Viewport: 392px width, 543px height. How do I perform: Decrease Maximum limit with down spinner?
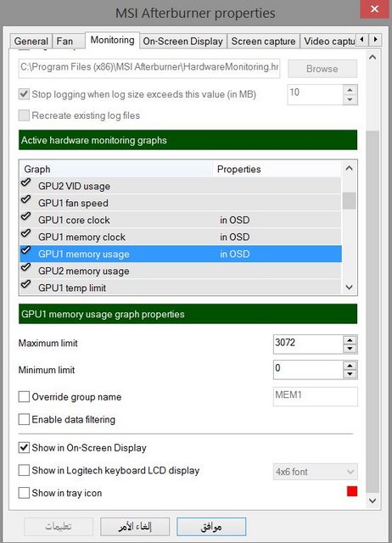(x=350, y=349)
